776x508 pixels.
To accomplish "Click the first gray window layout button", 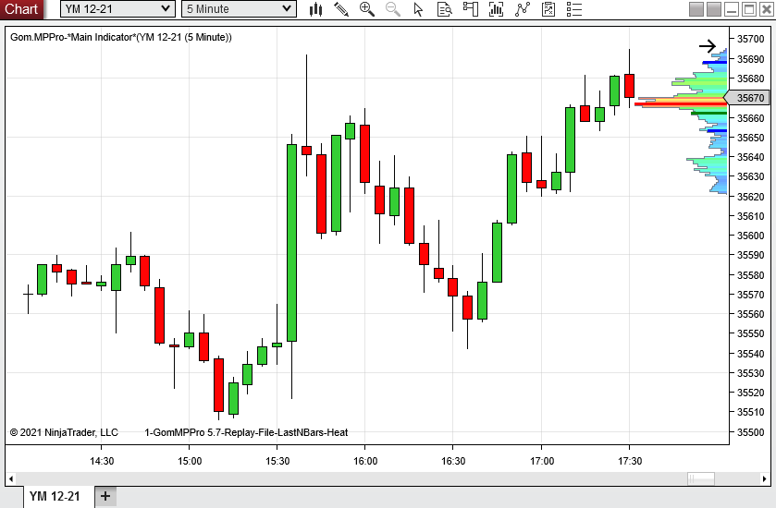I will click(x=696, y=9).
